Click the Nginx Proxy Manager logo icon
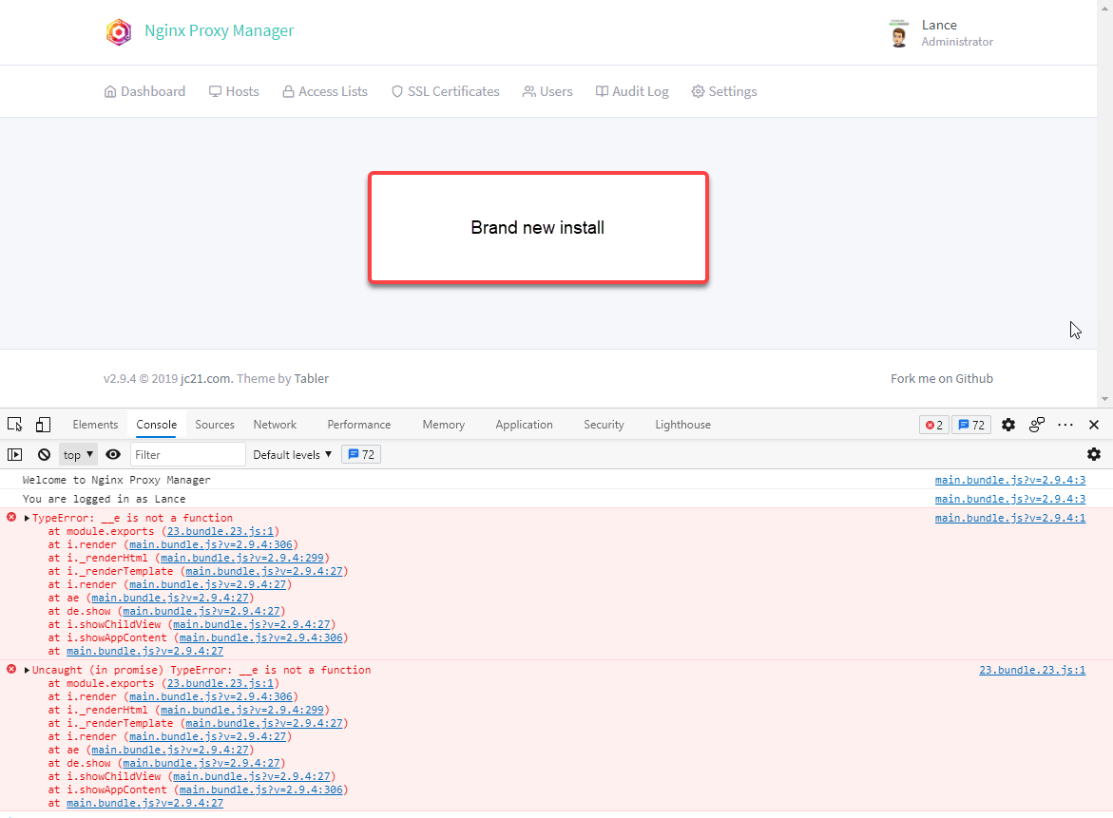The width and height of the screenshot is (1113, 818). coord(119,31)
